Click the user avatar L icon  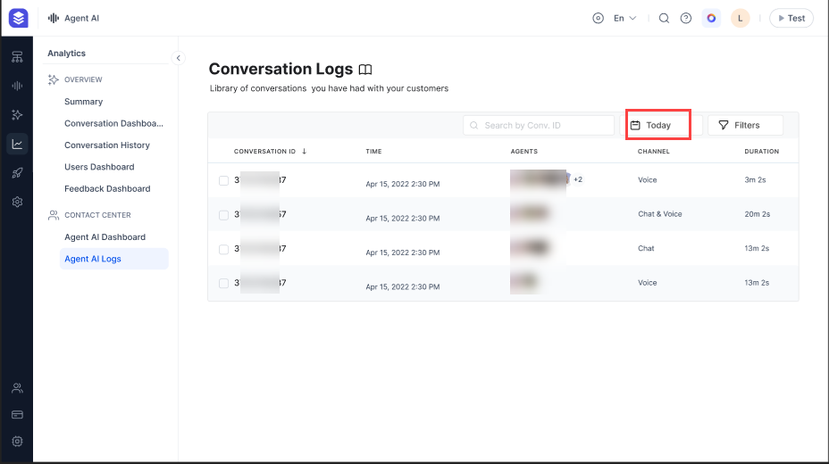pos(740,18)
